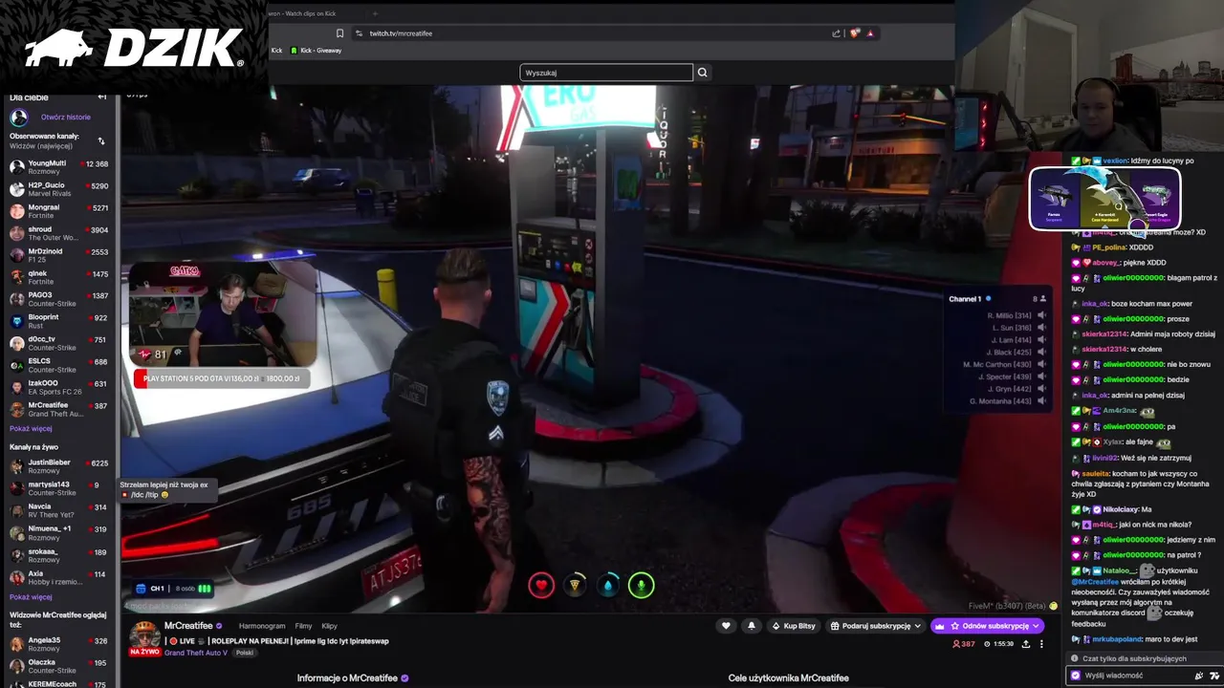
Task: Open Navcia live channel
Action: pos(58,510)
